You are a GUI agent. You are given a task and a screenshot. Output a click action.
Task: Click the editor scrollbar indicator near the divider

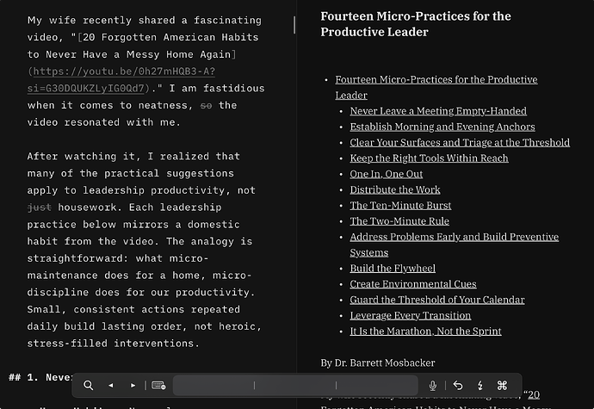pyautogui.click(x=294, y=24)
